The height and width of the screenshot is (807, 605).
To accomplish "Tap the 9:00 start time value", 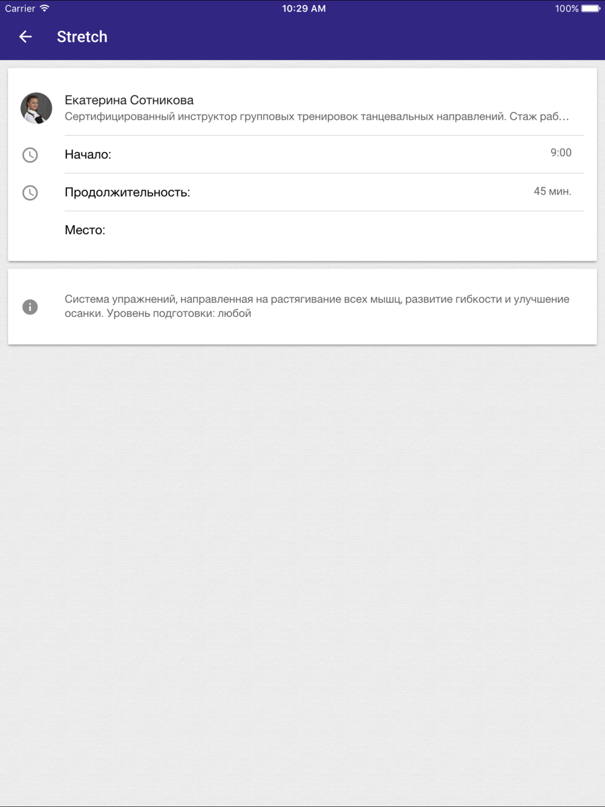I will coord(561,152).
